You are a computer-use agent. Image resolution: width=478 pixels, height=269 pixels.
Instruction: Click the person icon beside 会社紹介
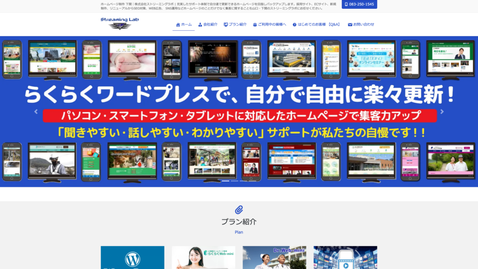[200, 25]
